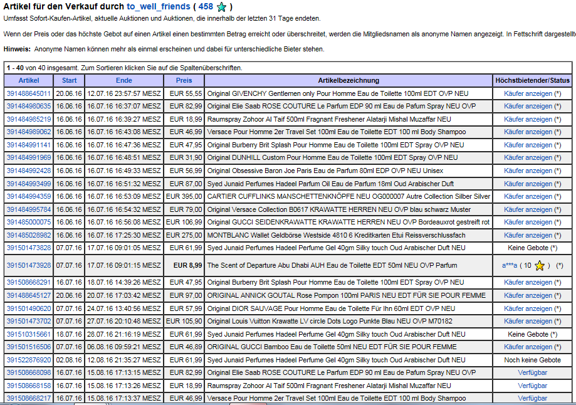Sort table by Preis column
Image resolution: width=576 pixels, height=405 pixels.
pyautogui.click(x=184, y=80)
